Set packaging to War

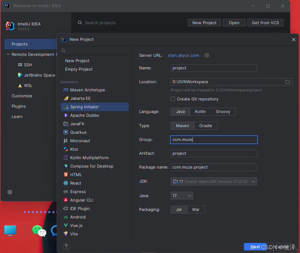[x=196, y=209]
